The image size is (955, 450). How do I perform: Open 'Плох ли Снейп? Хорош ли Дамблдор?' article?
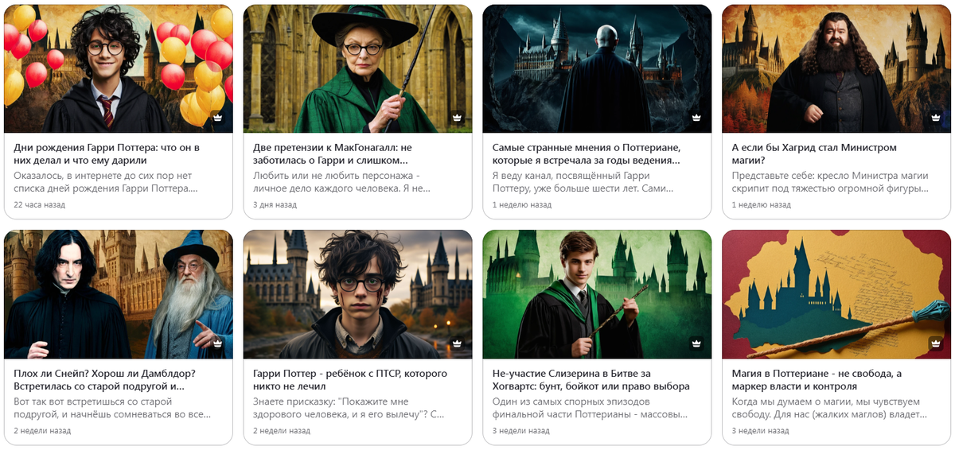pyautogui.click(x=105, y=380)
